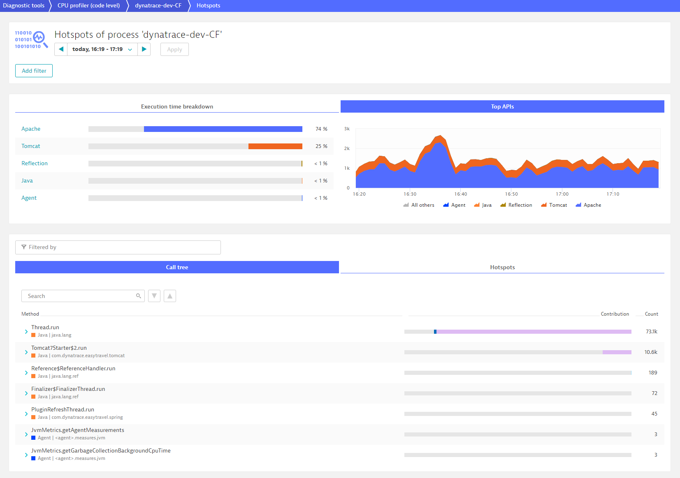Click the 189 count value
The image size is (680, 478).
tap(653, 373)
